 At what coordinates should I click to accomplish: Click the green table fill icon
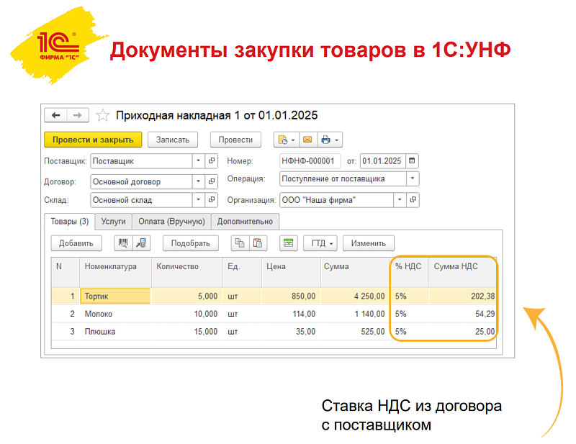(289, 243)
